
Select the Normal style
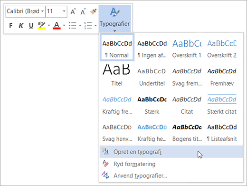click(117, 47)
